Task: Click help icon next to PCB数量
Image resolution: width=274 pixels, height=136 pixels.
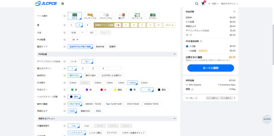Action: 64,40
